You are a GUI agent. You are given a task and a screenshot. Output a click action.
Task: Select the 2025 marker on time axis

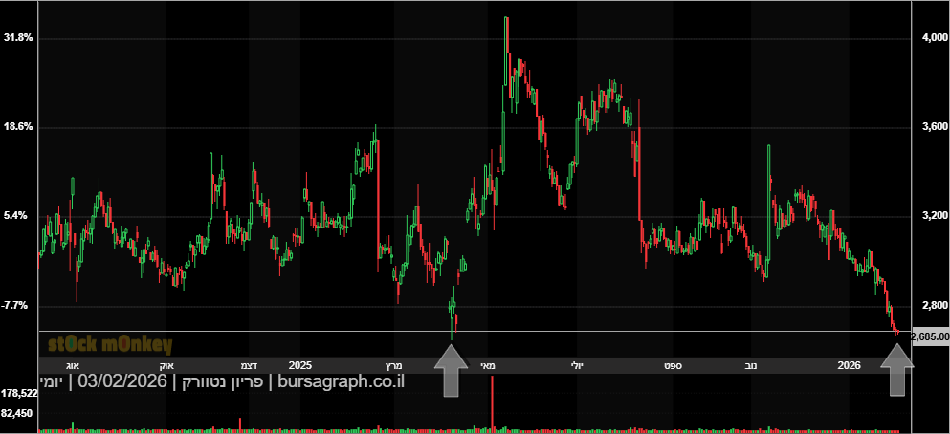[x=300, y=365]
